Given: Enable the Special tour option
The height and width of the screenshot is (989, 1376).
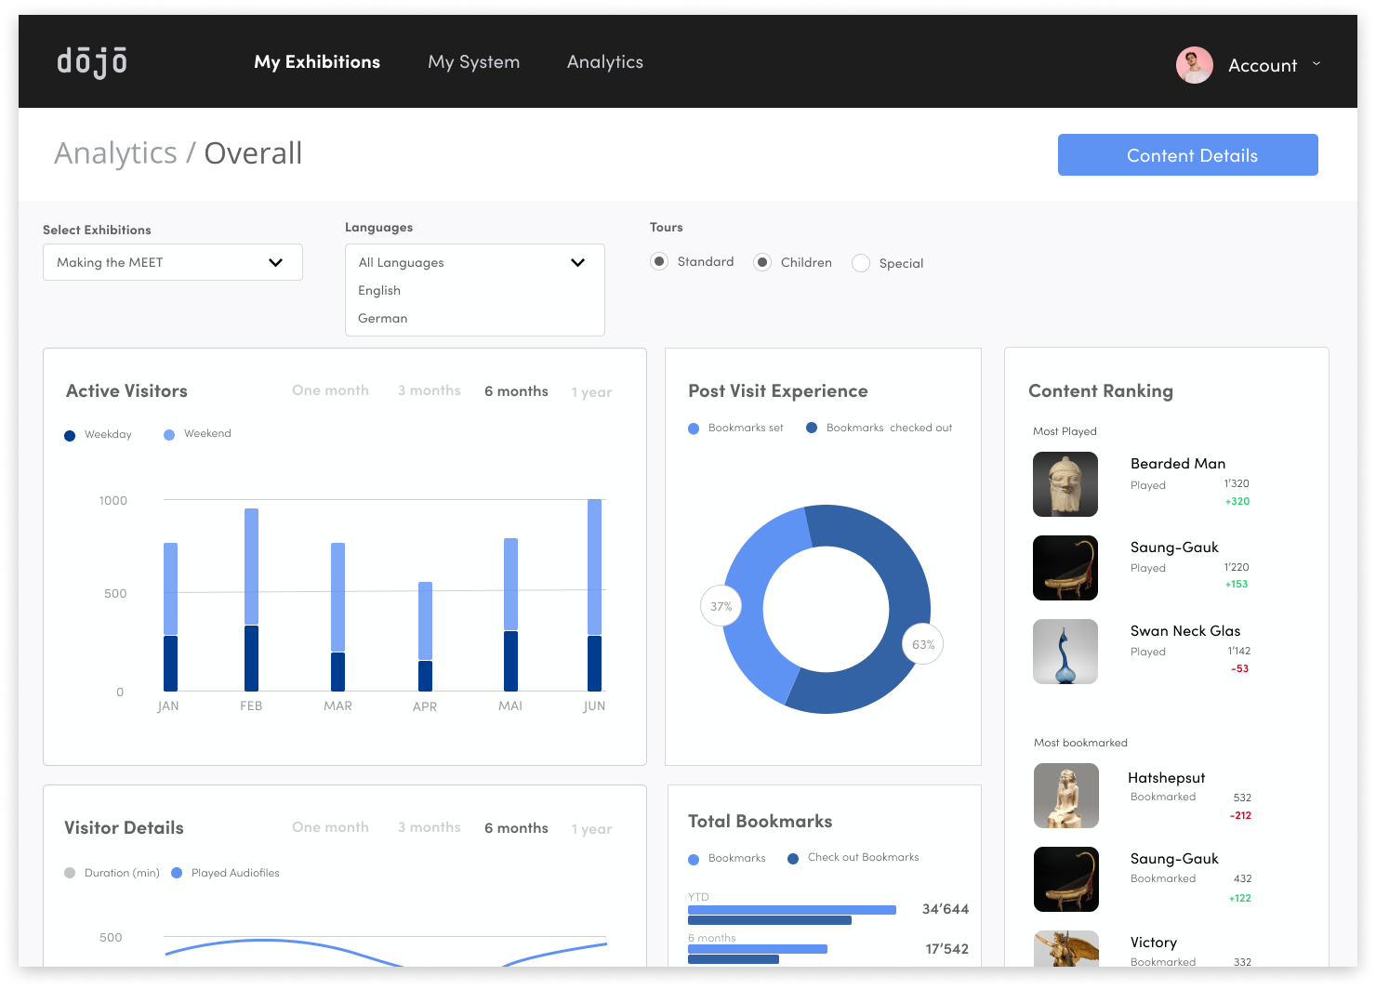Looking at the screenshot, I should click(861, 263).
